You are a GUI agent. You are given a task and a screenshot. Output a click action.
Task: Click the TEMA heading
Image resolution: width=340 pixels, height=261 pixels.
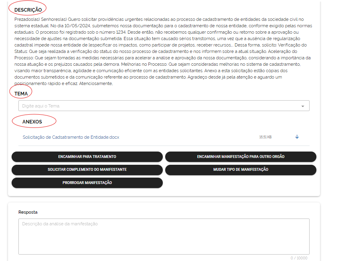tap(21, 94)
